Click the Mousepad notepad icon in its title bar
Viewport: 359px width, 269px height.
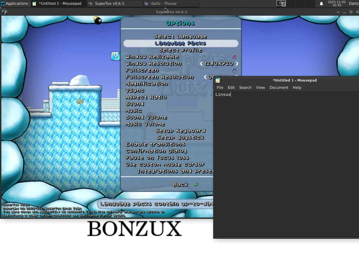(x=218, y=80)
